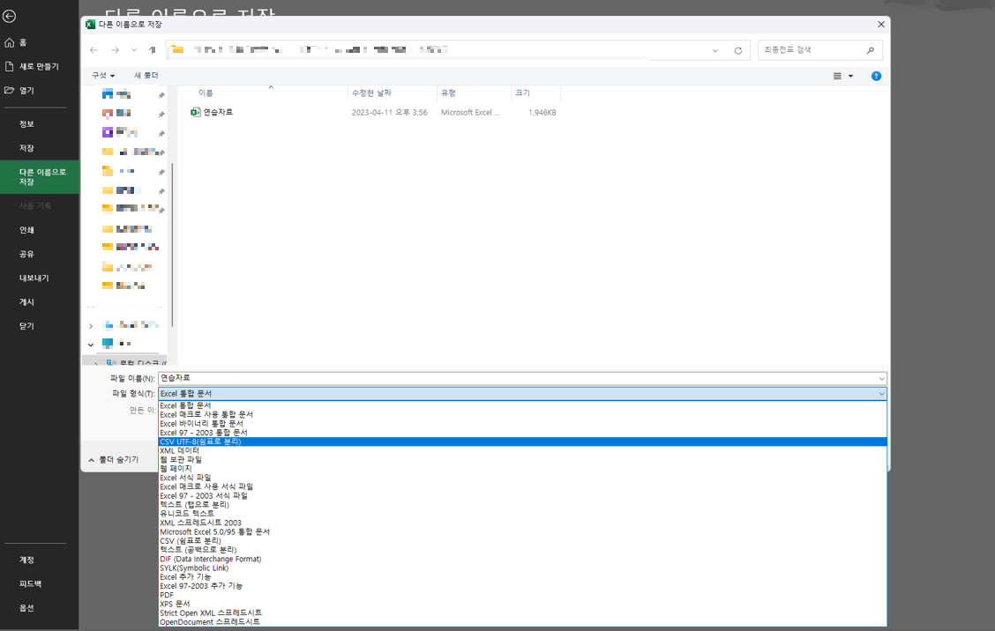Choose 웹 보관 파일 format
Viewport: 995px width, 631px height.
pyautogui.click(x=522, y=460)
